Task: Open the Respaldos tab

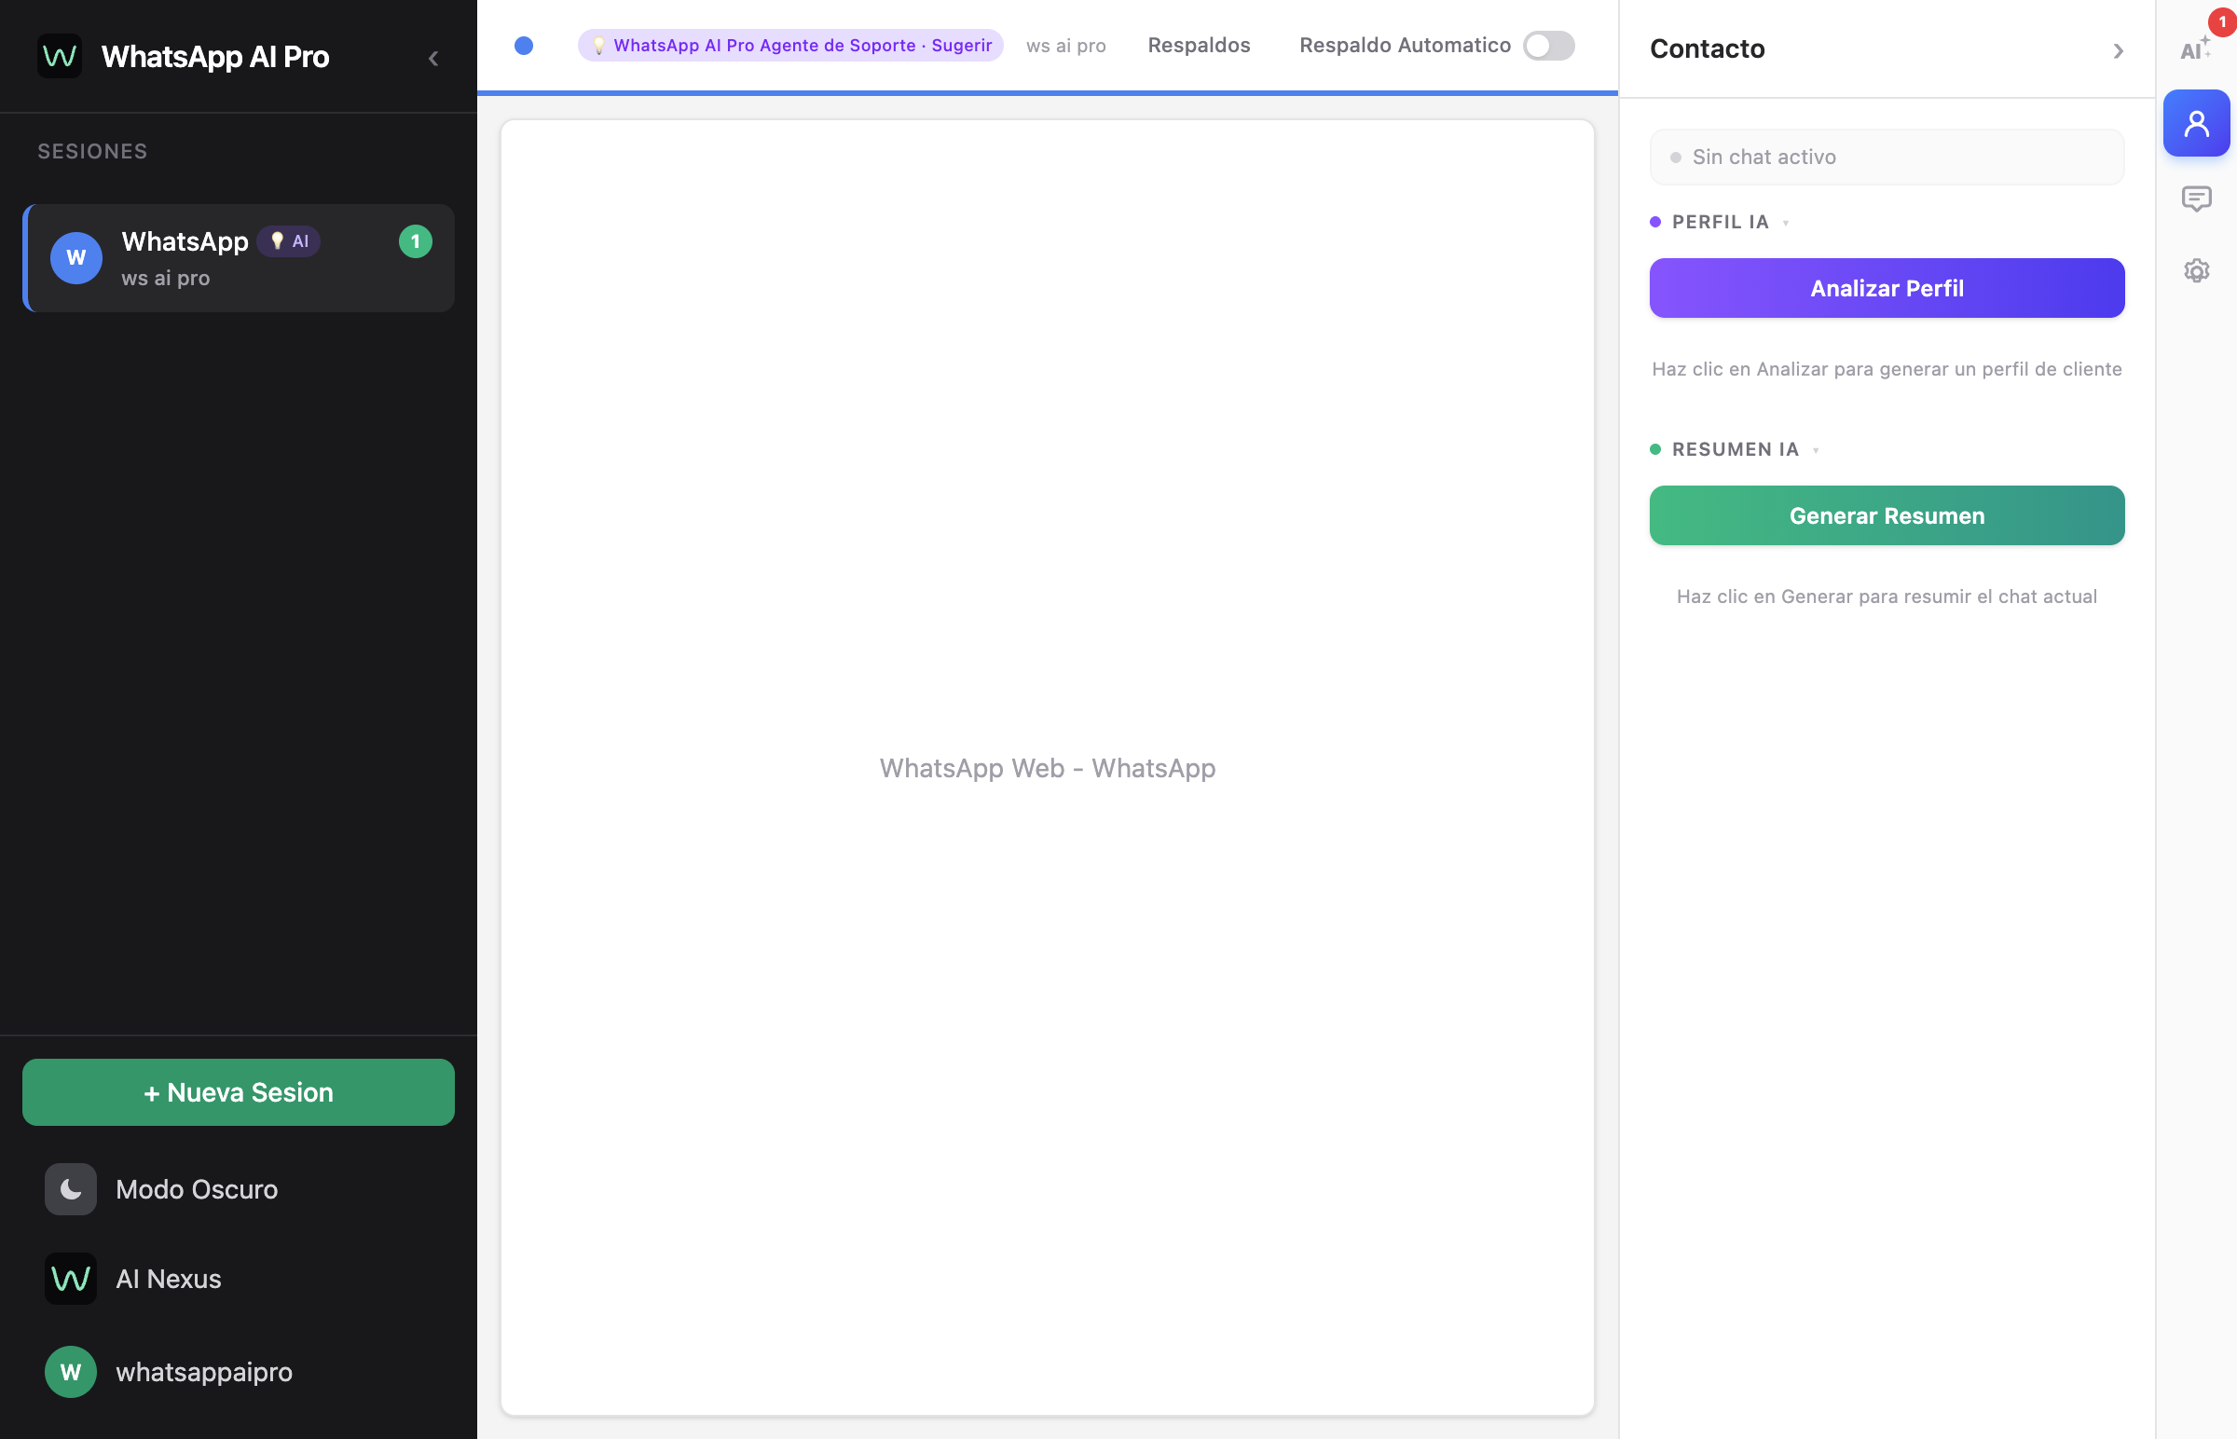Action: pyautogui.click(x=1198, y=46)
